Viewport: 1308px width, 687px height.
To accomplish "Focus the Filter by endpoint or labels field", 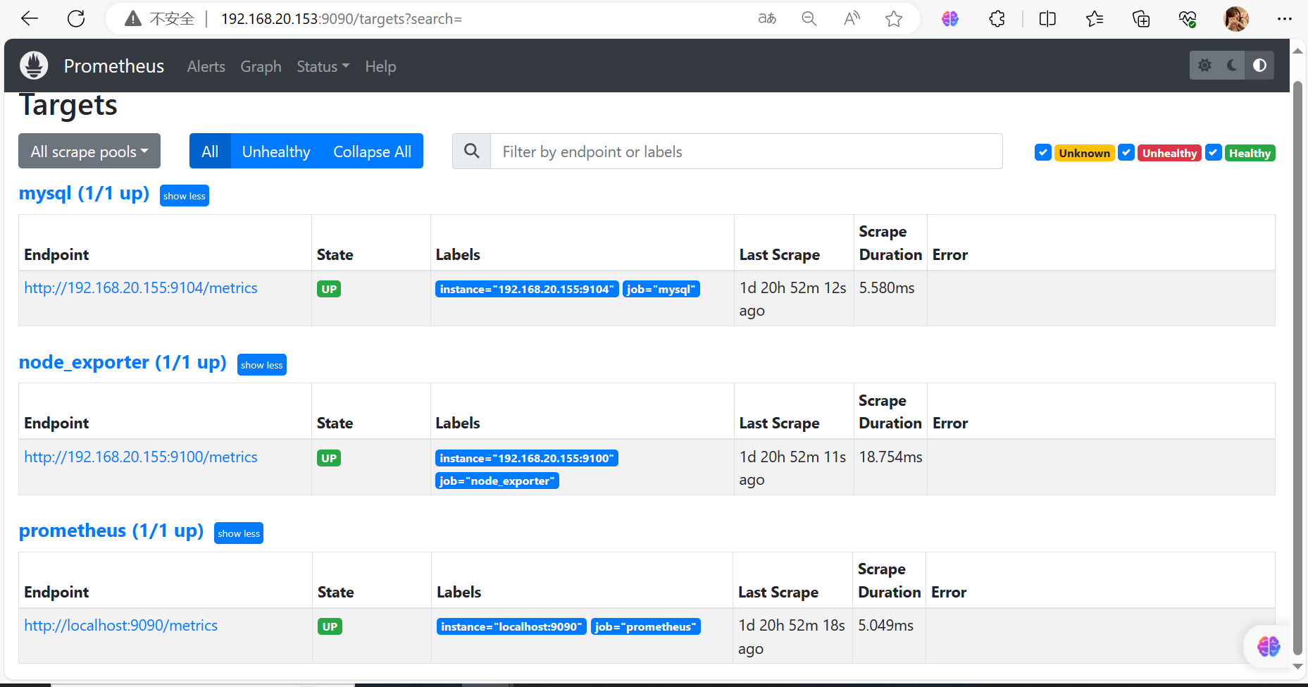I will click(747, 151).
